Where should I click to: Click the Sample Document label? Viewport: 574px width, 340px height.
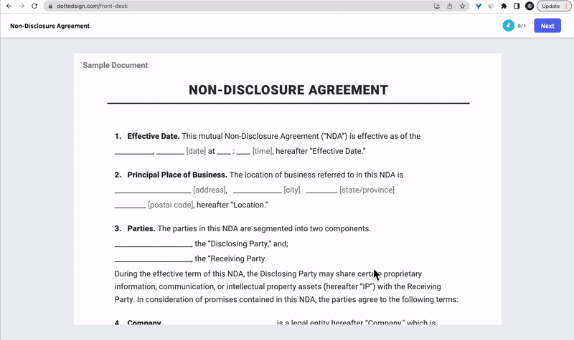(x=116, y=65)
